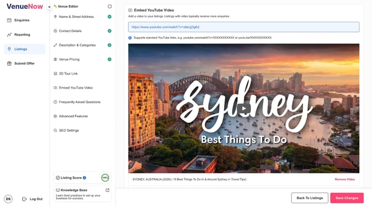372x207 pixels.
Task: Play the Sydney video preview
Action: coord(244,108)
